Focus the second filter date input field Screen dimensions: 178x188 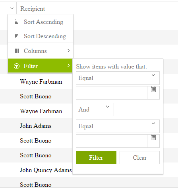click(112, 141)
